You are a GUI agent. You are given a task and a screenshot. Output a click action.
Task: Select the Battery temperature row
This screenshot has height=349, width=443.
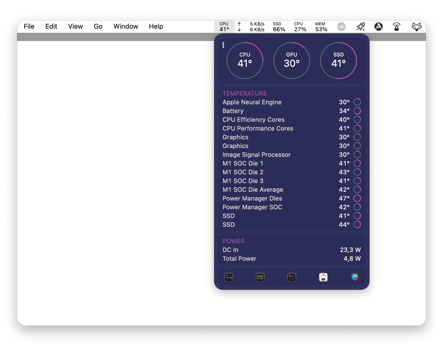tap(291, 111)
